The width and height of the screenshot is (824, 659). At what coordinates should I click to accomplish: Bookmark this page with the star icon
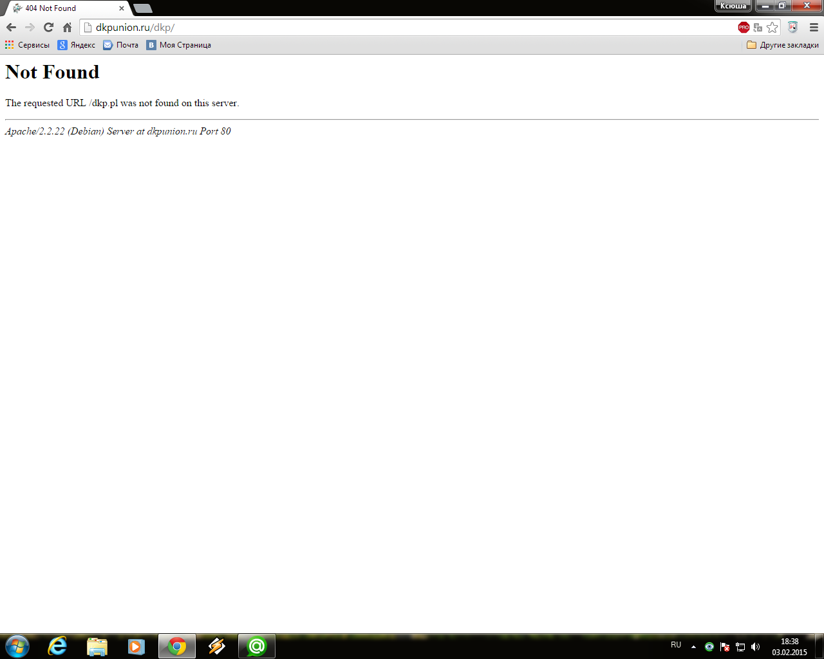coord(772,27)
